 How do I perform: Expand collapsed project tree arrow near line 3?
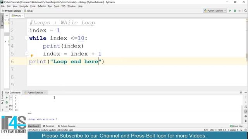pyautogui.click(x=5, y=42)
